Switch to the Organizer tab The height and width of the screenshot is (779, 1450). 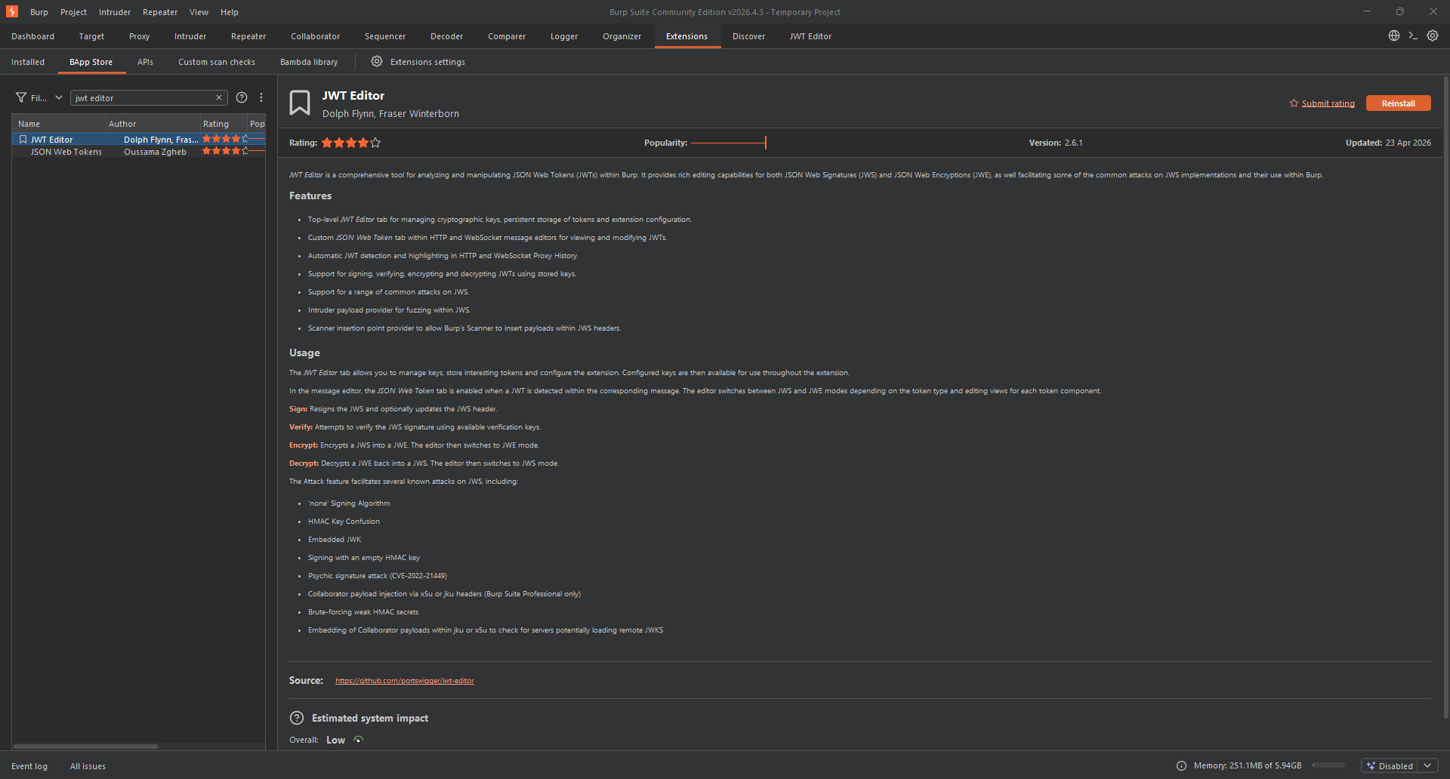point(622,36)
